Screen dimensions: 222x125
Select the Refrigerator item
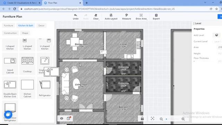tap(45, 88)
